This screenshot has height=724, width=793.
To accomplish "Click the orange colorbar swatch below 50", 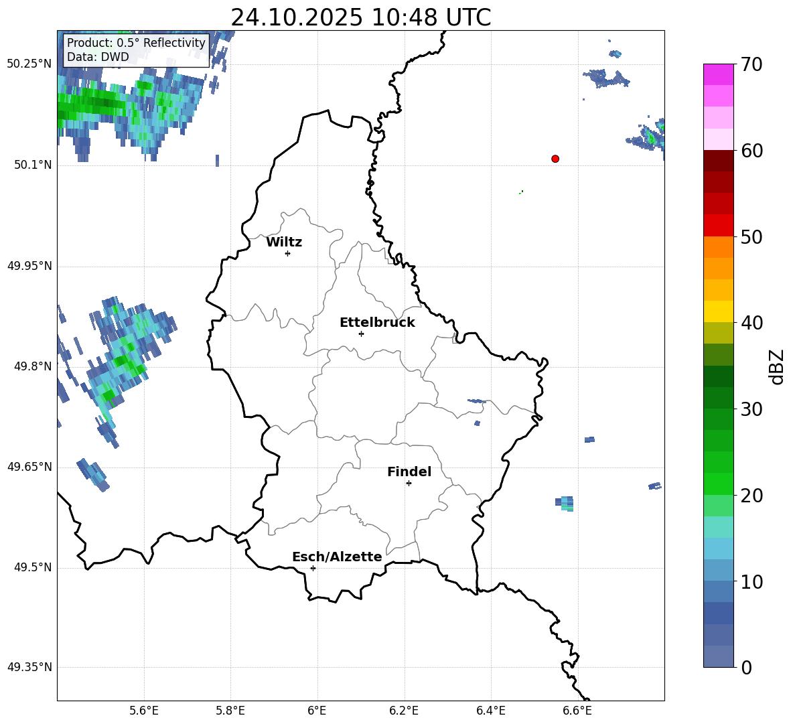I will tap(718, 246).
